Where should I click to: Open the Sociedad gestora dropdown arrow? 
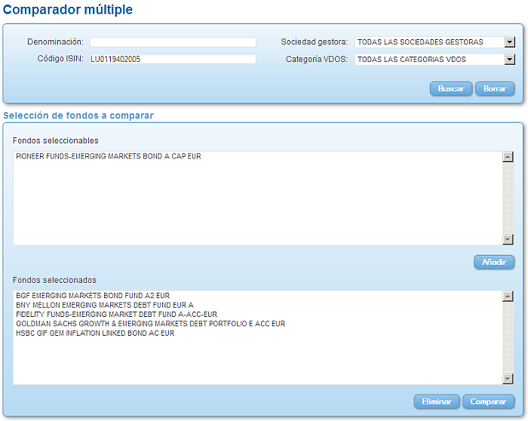click(510, 42)
